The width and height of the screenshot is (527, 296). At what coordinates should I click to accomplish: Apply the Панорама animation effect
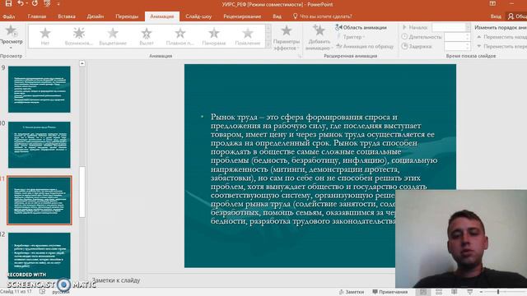214,36
